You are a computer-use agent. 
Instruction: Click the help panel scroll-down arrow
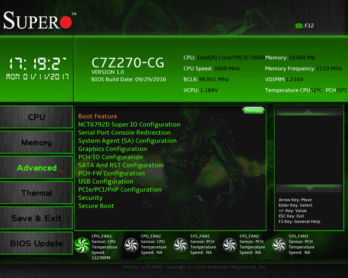(309, 188)
